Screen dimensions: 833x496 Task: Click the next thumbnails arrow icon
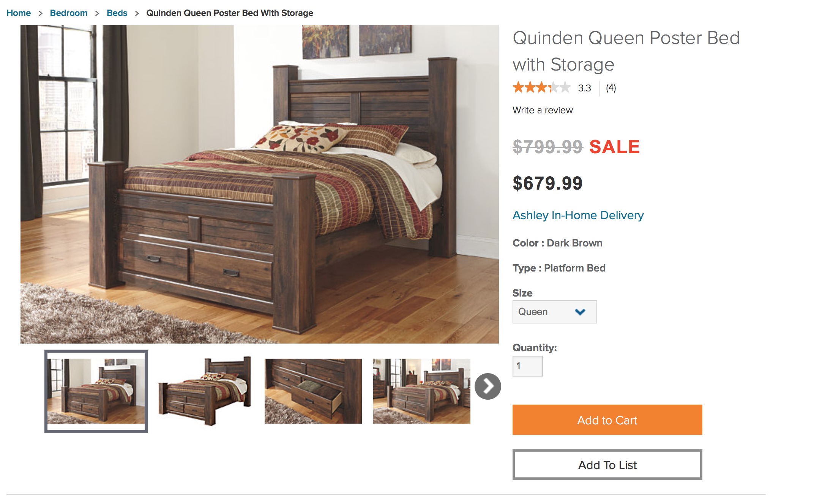click(x=488, y=386)
